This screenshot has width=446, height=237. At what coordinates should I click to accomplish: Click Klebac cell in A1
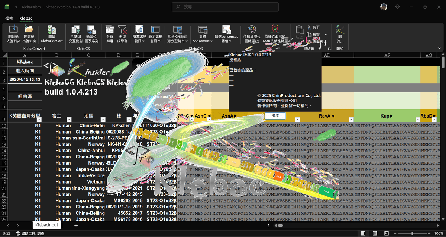(x=25, y=62)
